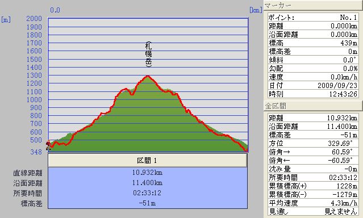Select the 日付 2009/09/23 row
Image resolution: width=363 pixels, height=218 pixels.
point(313,85)
